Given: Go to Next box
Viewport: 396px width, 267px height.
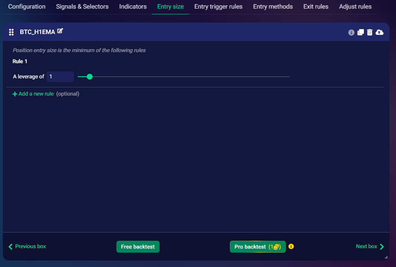Looking at the screenshot, I should pos(370,246).
